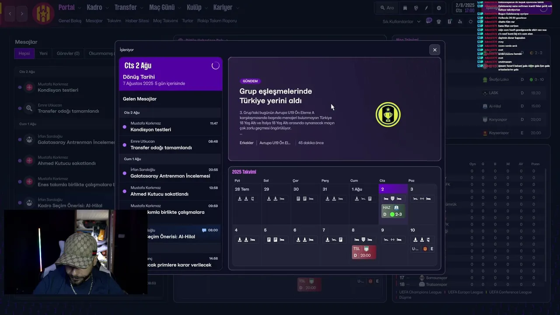Click the LASK club logo
560x315 pixels.
click(485, 93)
